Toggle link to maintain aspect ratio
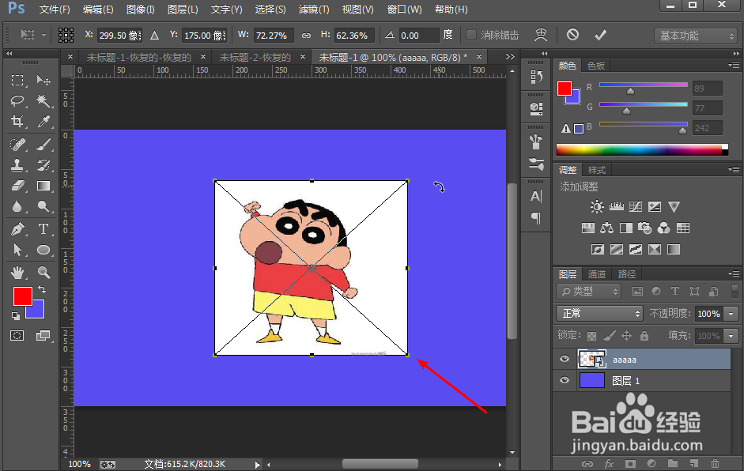This screenshot has height=471, width=744. click(307, 36)
